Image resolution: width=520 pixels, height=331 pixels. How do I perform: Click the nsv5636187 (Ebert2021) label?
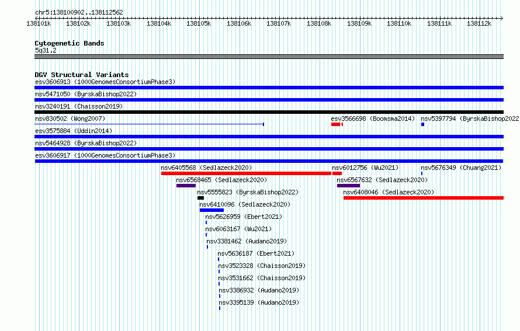[256, 253]
